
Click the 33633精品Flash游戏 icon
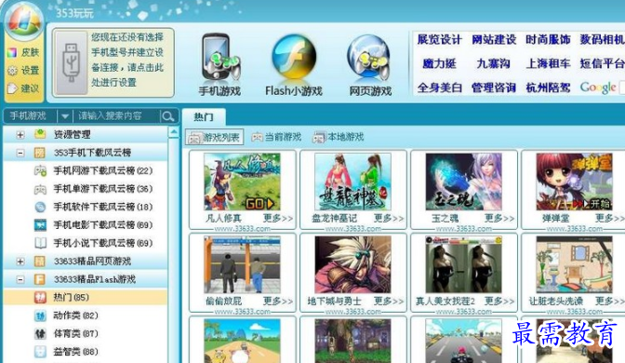coord(39,279)
